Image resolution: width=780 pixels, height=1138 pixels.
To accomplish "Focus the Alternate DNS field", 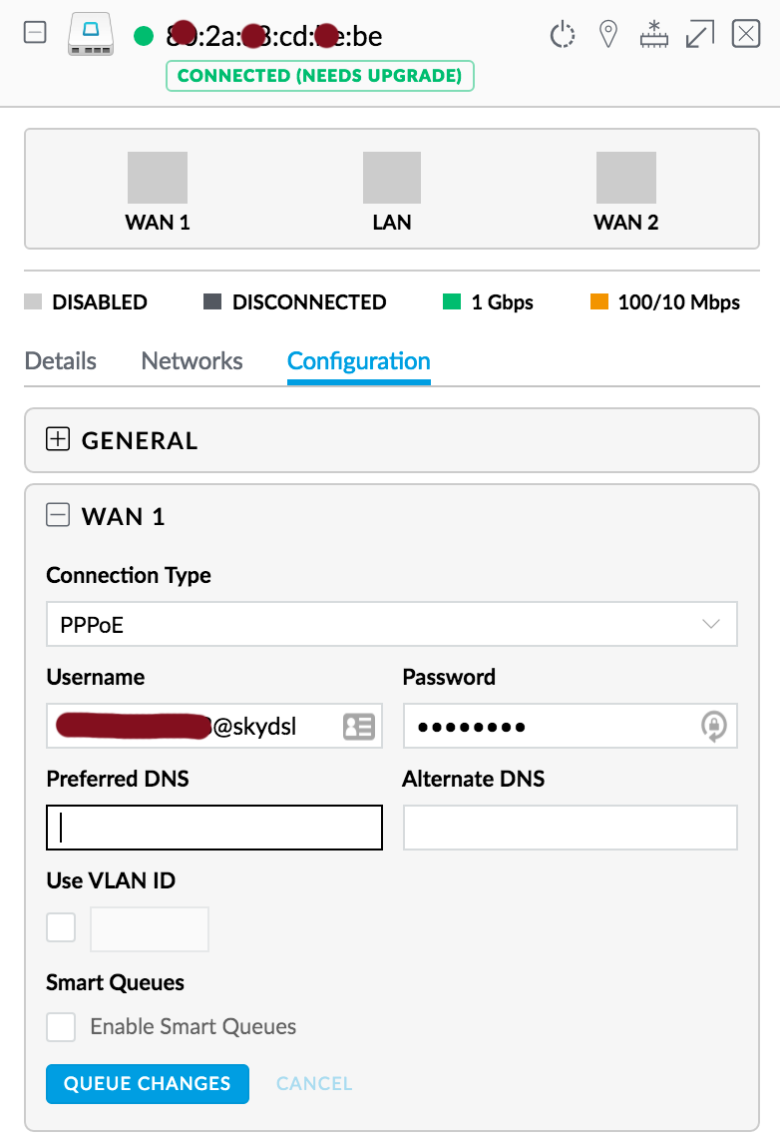I will [x=570, y=828].
